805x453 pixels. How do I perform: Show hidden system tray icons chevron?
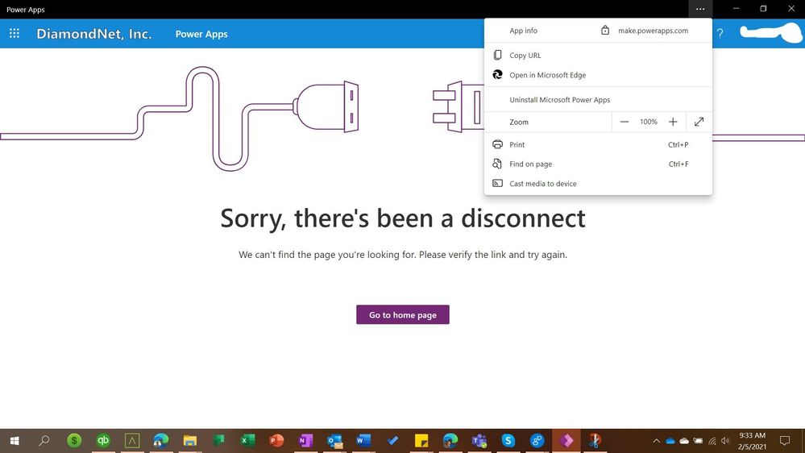pyautogui.click(x=656, y=441)
